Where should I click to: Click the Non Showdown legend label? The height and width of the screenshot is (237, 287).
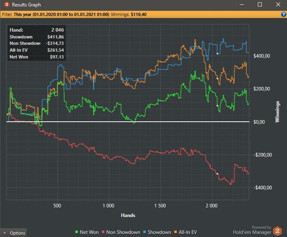[123, 232]
